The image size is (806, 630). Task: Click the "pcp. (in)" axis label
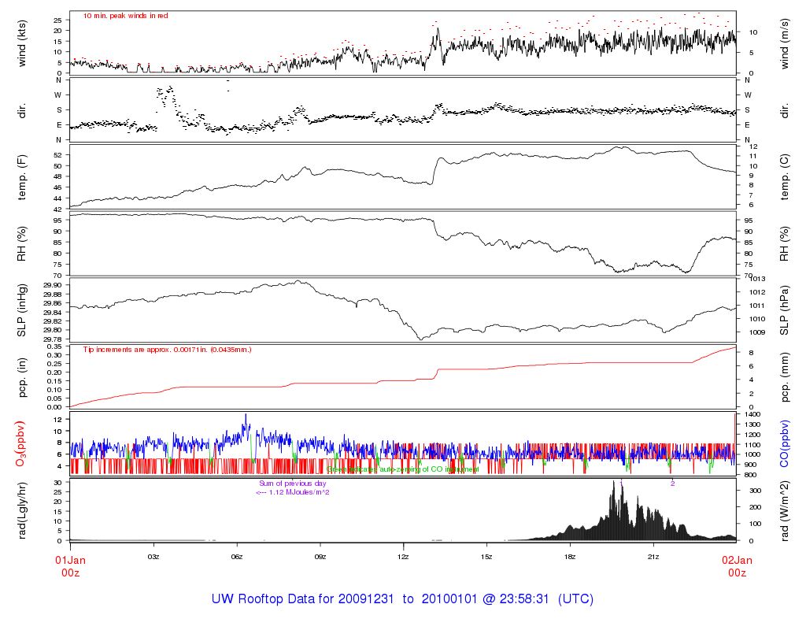click(21, 377)
